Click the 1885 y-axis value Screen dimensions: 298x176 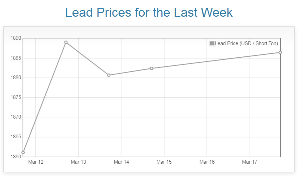tap(16, 58)
